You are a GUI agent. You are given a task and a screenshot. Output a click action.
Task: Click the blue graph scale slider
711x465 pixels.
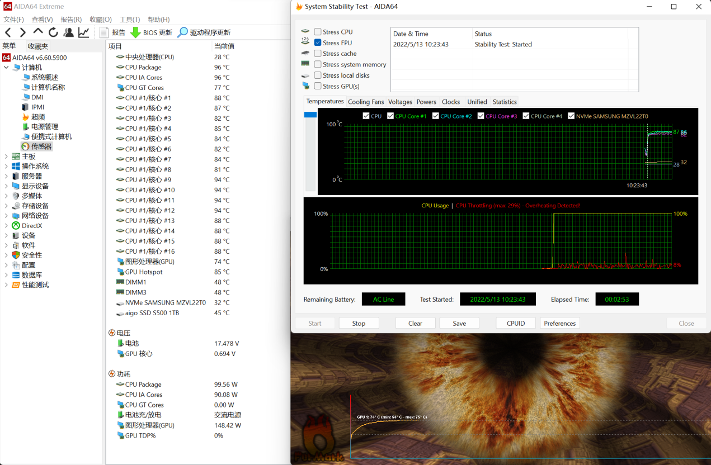pyautogui.click(x=310, y=115)
